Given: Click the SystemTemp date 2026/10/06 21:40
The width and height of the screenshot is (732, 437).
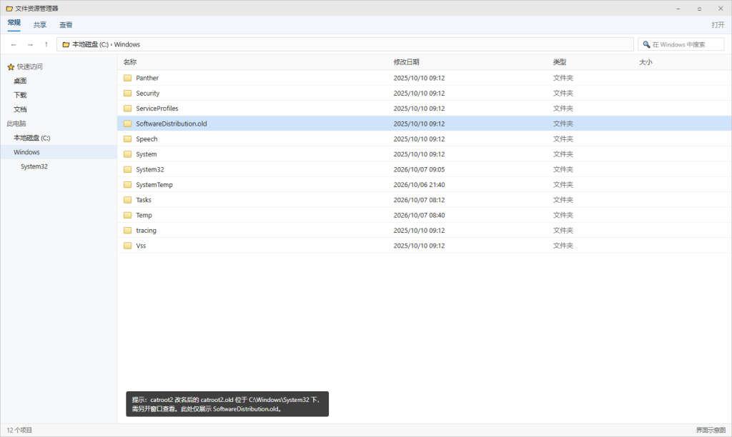Looking at the screenshot, I should (x=419, y=185).
